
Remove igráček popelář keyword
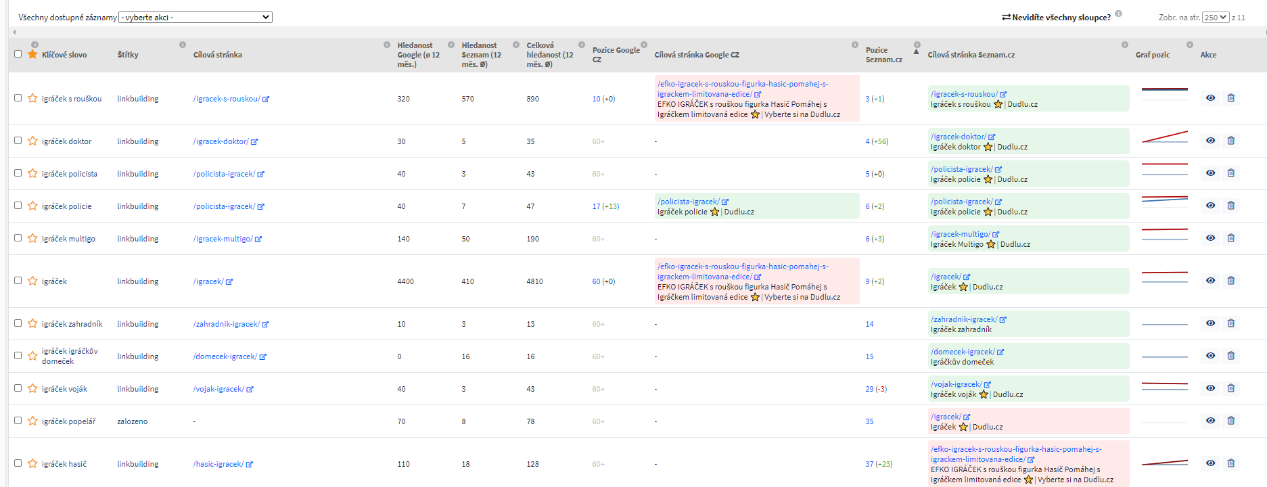click(1231, 421)
